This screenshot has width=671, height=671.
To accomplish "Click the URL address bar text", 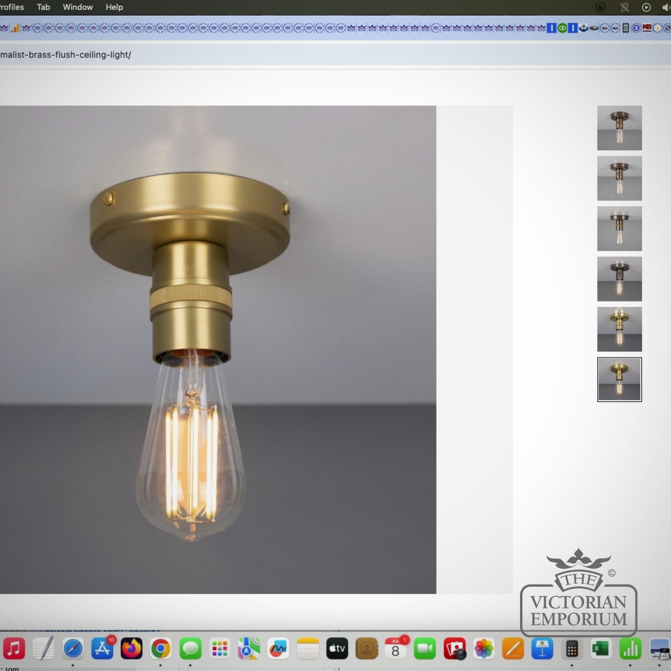I will pos(66,55).
